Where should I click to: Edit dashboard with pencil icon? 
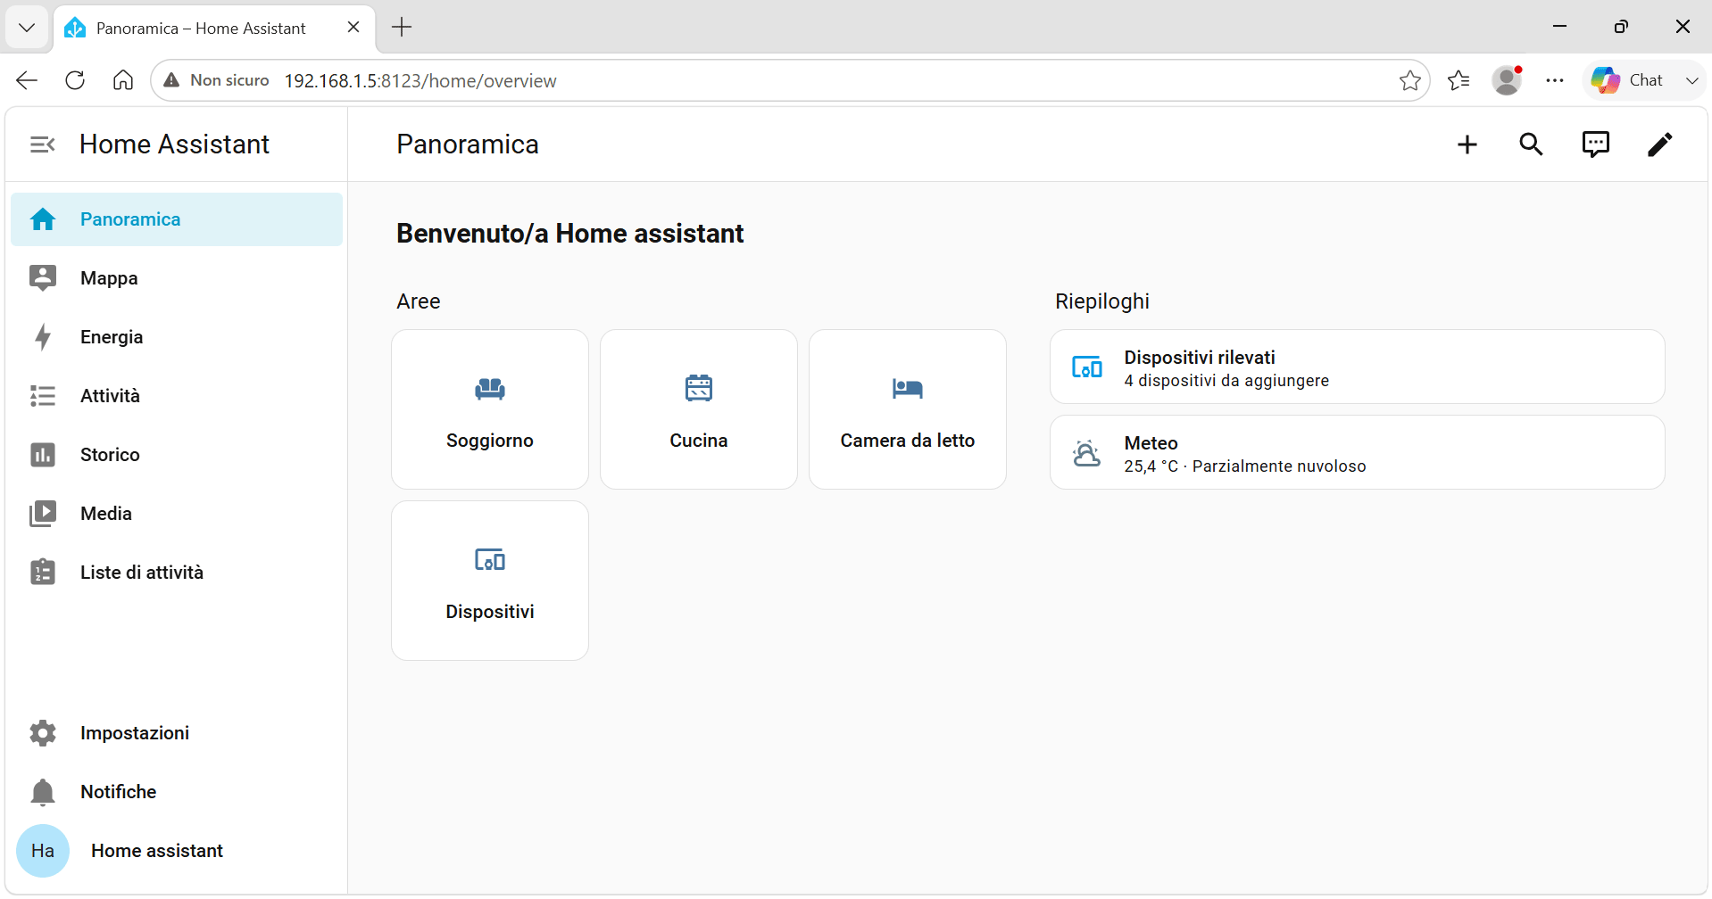(x=1660, y=144)
